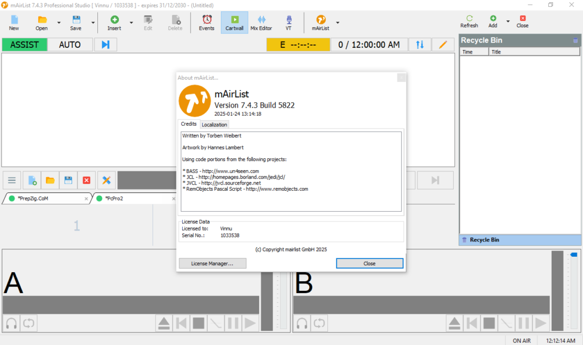583x345 pixels.
Task: Click Player A stop button
Action: [x=199, y=323]
